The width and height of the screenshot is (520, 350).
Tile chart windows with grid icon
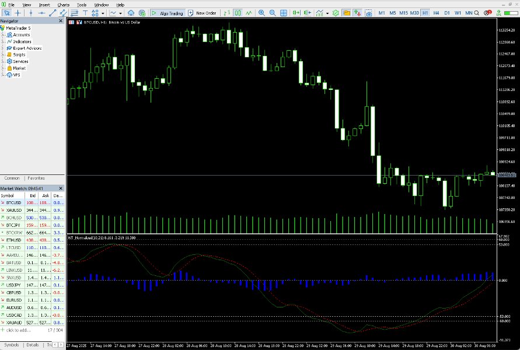[284, 13]
